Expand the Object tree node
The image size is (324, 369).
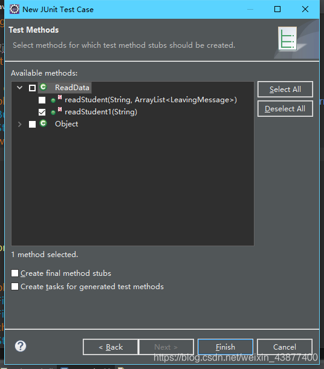point(20,124)
